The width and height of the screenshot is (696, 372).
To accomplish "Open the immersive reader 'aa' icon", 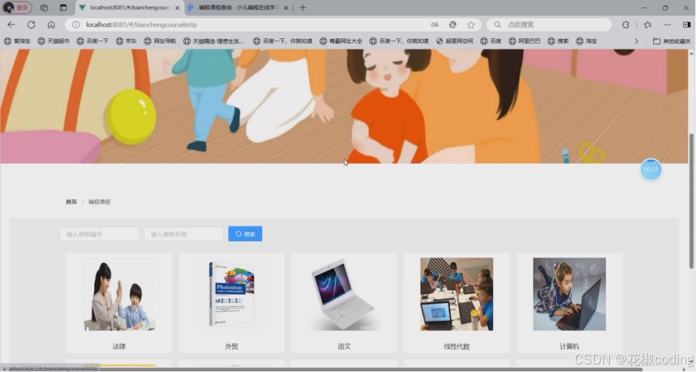I will click(434, 25).
